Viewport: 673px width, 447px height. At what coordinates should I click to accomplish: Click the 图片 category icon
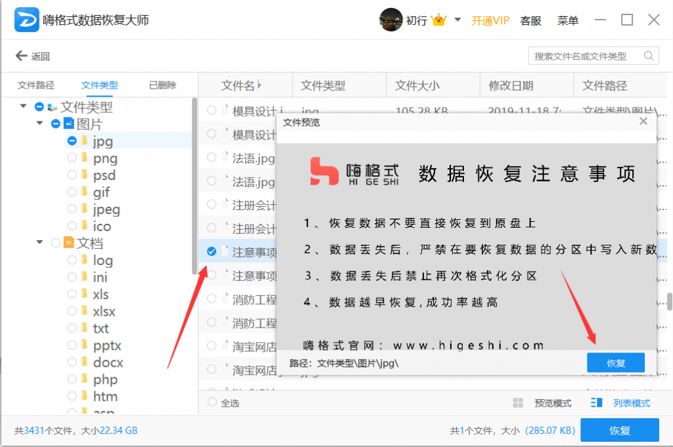point(69,123)
